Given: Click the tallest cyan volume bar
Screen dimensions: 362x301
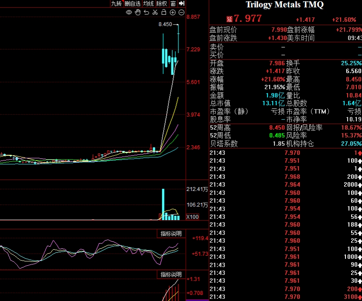Looking at the screenshot, I should point(163,204).
